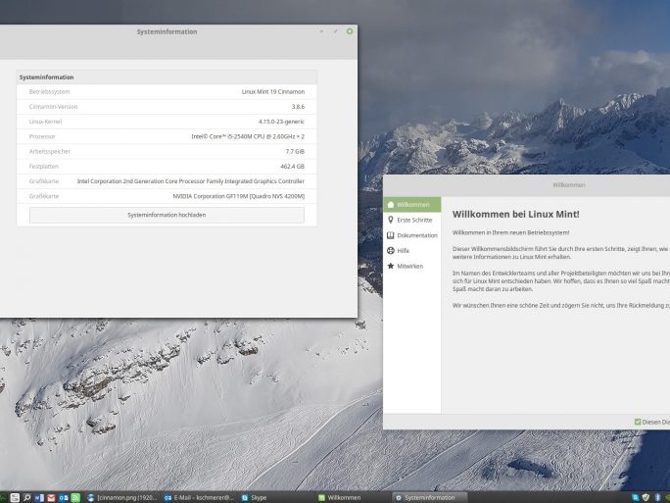Image resolution: width=670 pixels, height=503 pixels.
Task: Open the update shield tray icon
Action: [646, 497]
